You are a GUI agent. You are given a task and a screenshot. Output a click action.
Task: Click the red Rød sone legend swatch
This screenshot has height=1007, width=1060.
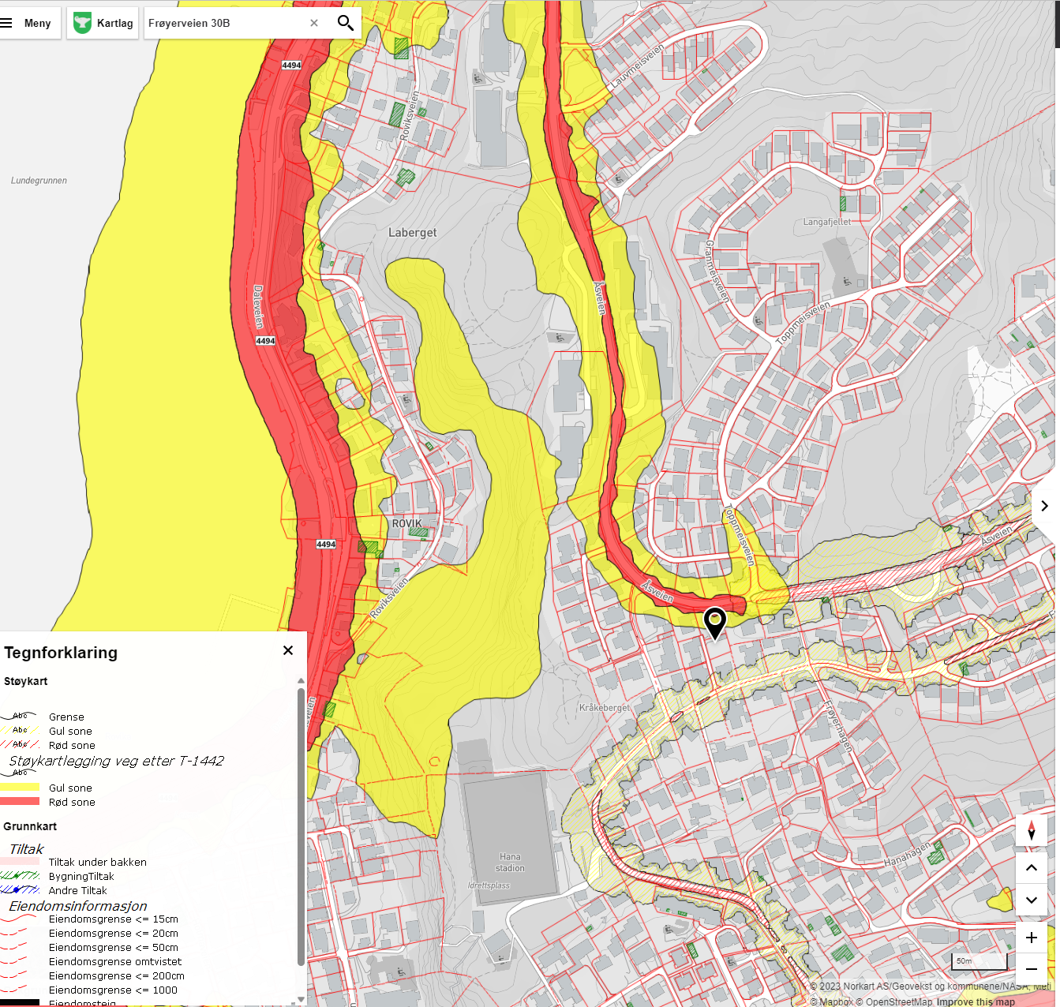pyautogui.click(x=20, y=802)
